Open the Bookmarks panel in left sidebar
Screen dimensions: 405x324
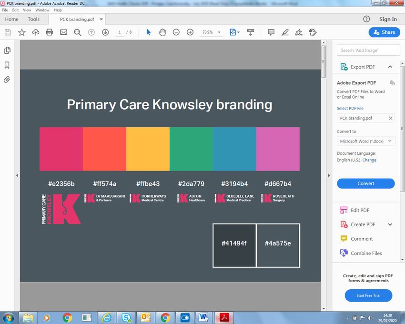(7, 65)
